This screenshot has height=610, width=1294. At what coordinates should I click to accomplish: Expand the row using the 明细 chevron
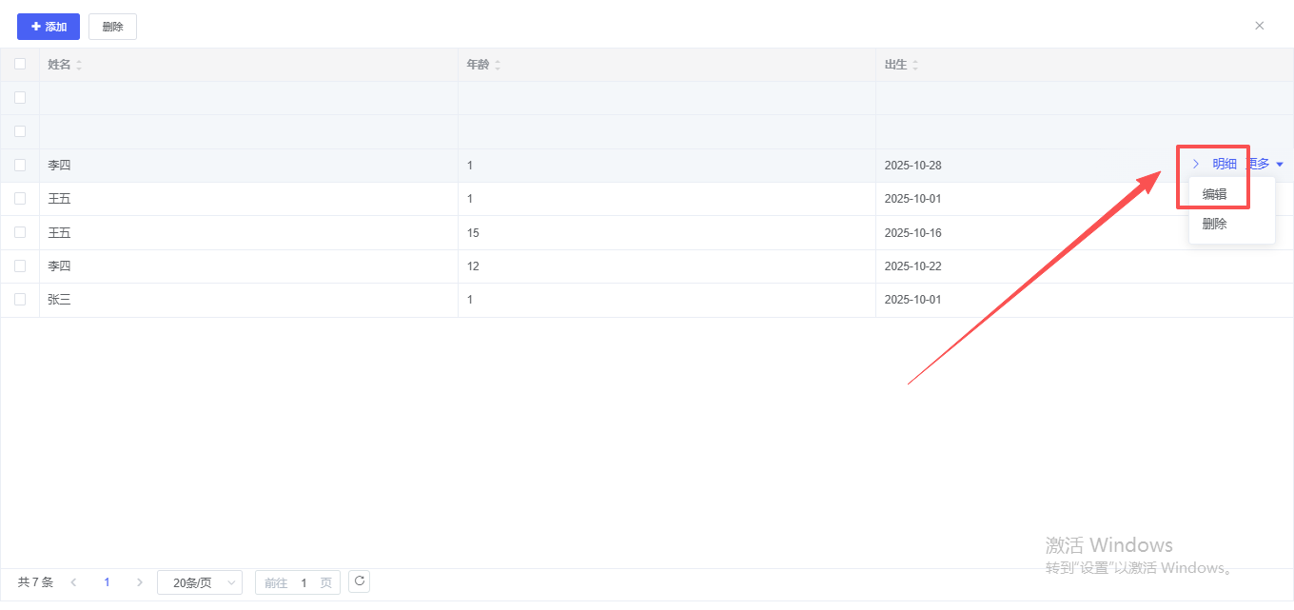click(x=1196, y=165)
